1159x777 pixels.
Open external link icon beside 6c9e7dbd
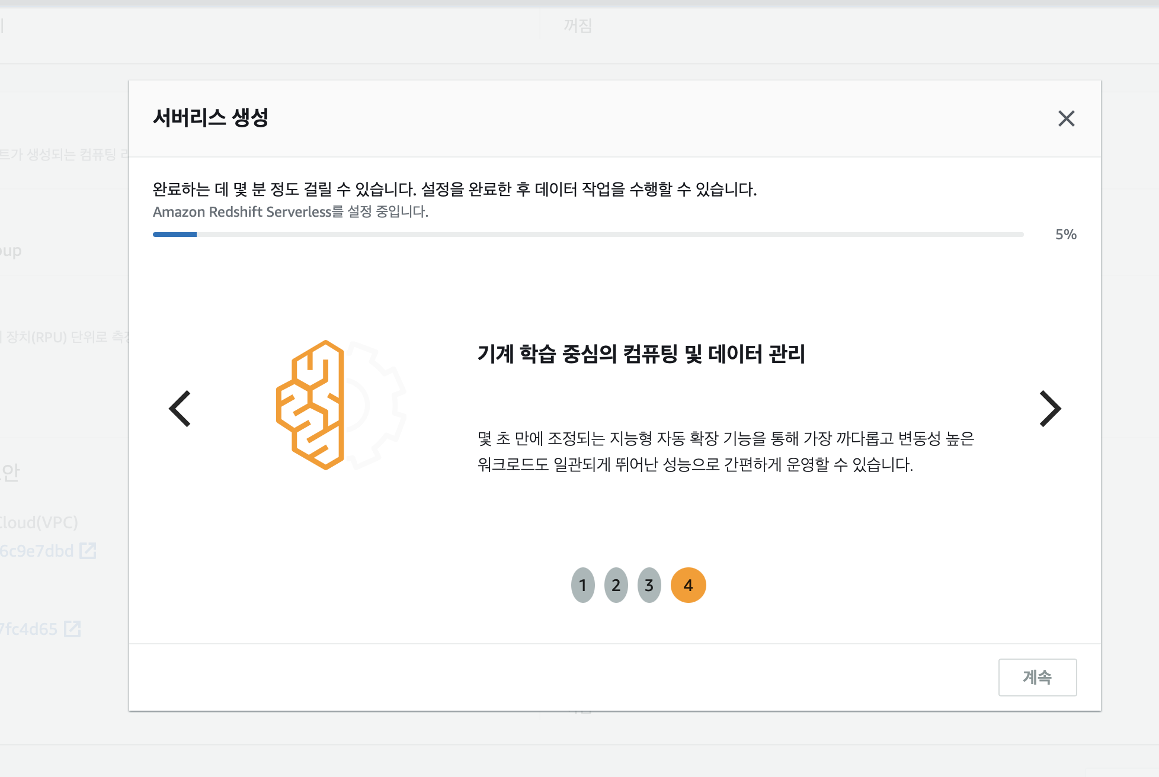click(88, 551)
